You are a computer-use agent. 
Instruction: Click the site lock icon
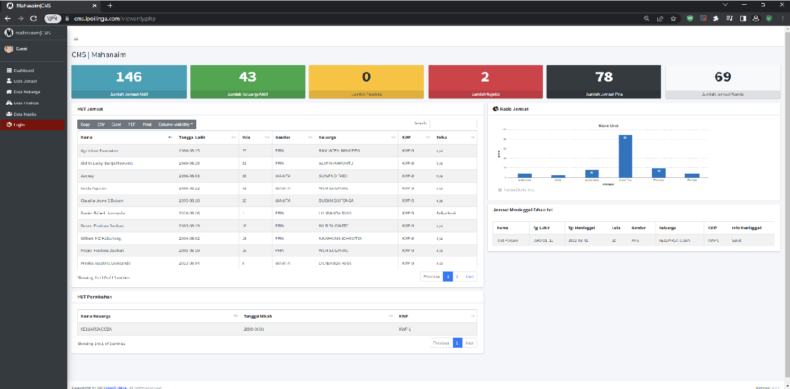[67, 19]
